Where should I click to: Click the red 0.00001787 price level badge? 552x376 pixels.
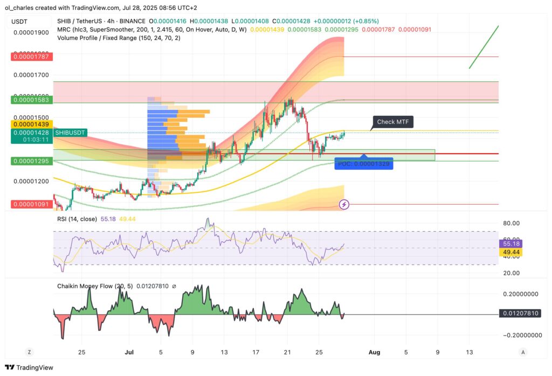click(31, 56)
